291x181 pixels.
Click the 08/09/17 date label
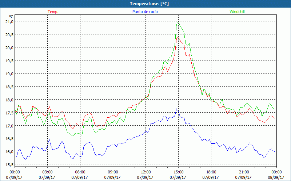coord(276,177)
